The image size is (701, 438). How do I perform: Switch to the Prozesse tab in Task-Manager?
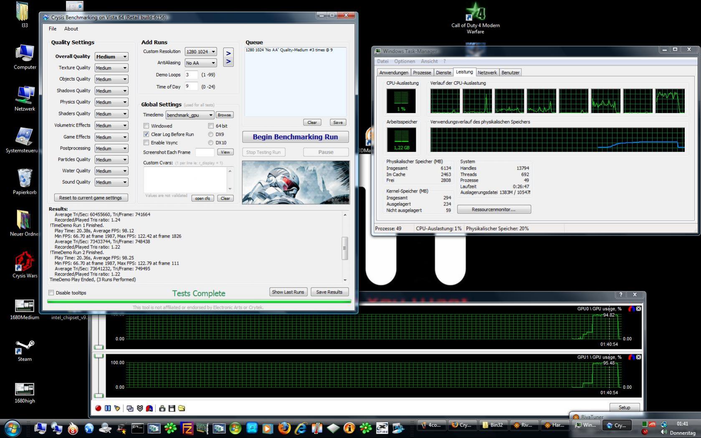click(422, 73)
